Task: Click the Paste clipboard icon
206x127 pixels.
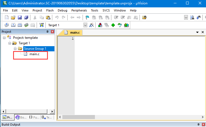Action: 48,17
